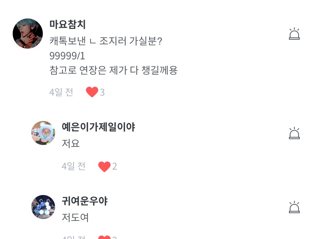This screenshot has height=239, width=319.
Task: Click the reply text 저도여
Action: [x=75, y=217]
